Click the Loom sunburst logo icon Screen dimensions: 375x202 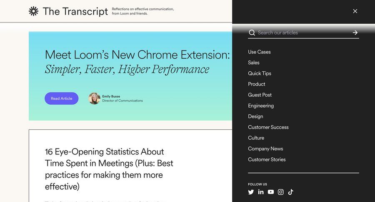[33, 11]
